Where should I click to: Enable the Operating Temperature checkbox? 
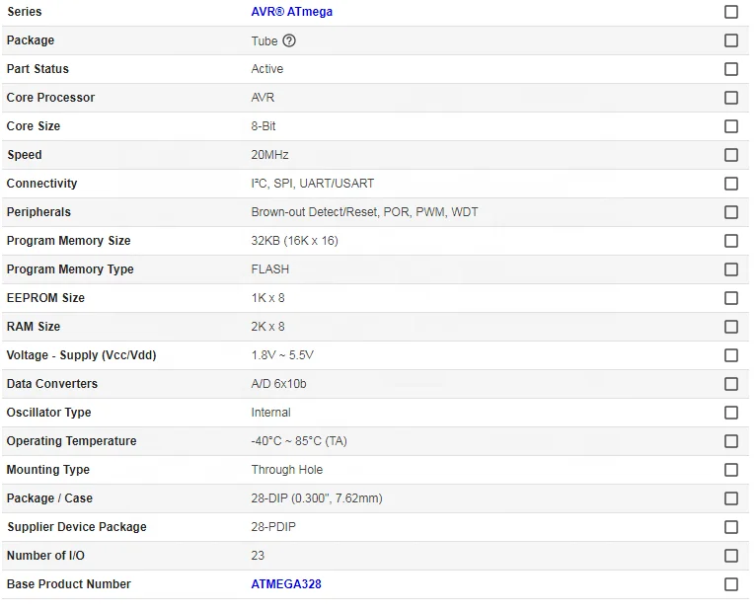click(731, 441)
